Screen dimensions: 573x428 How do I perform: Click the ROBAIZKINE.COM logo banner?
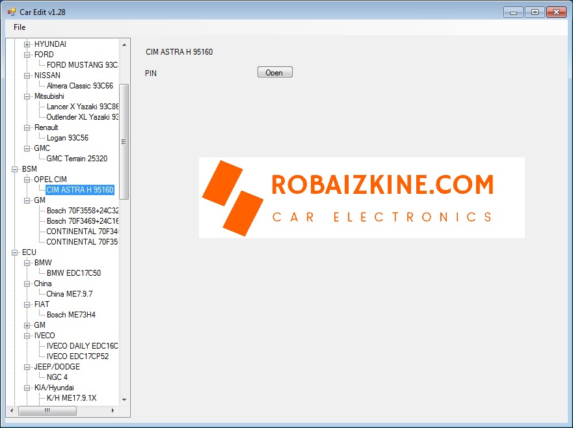361,198
